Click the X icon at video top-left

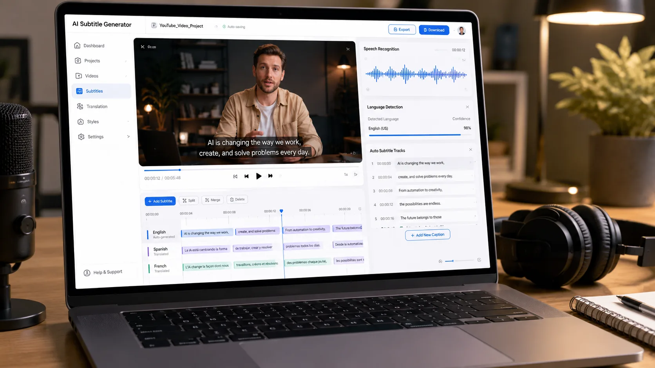[x=143, y=47]
